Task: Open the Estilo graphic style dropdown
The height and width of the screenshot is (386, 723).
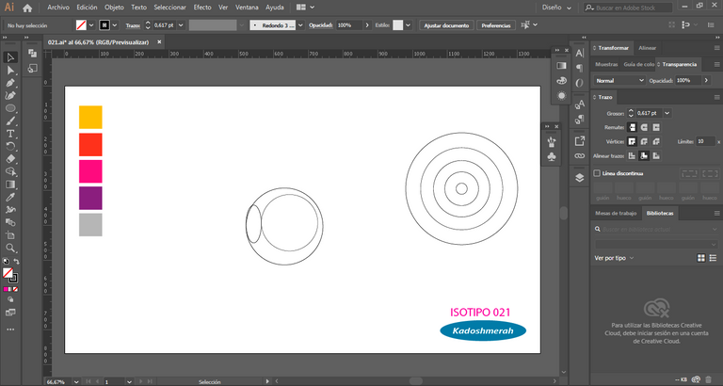Action: [408, 25]
